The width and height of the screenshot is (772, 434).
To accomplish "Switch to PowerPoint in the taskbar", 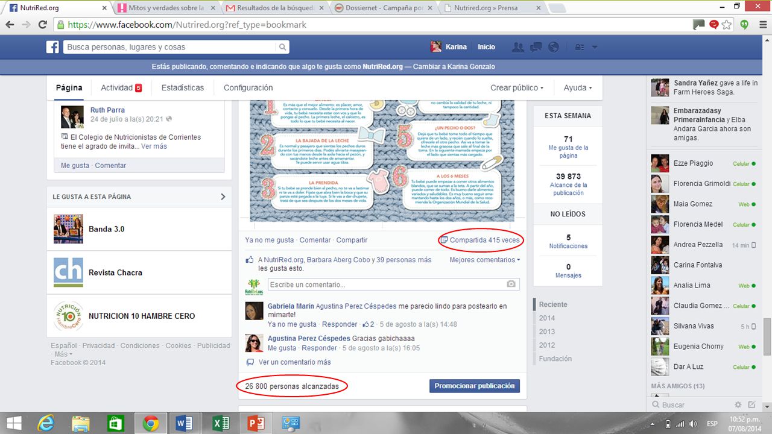I will (x=256, y=423).
